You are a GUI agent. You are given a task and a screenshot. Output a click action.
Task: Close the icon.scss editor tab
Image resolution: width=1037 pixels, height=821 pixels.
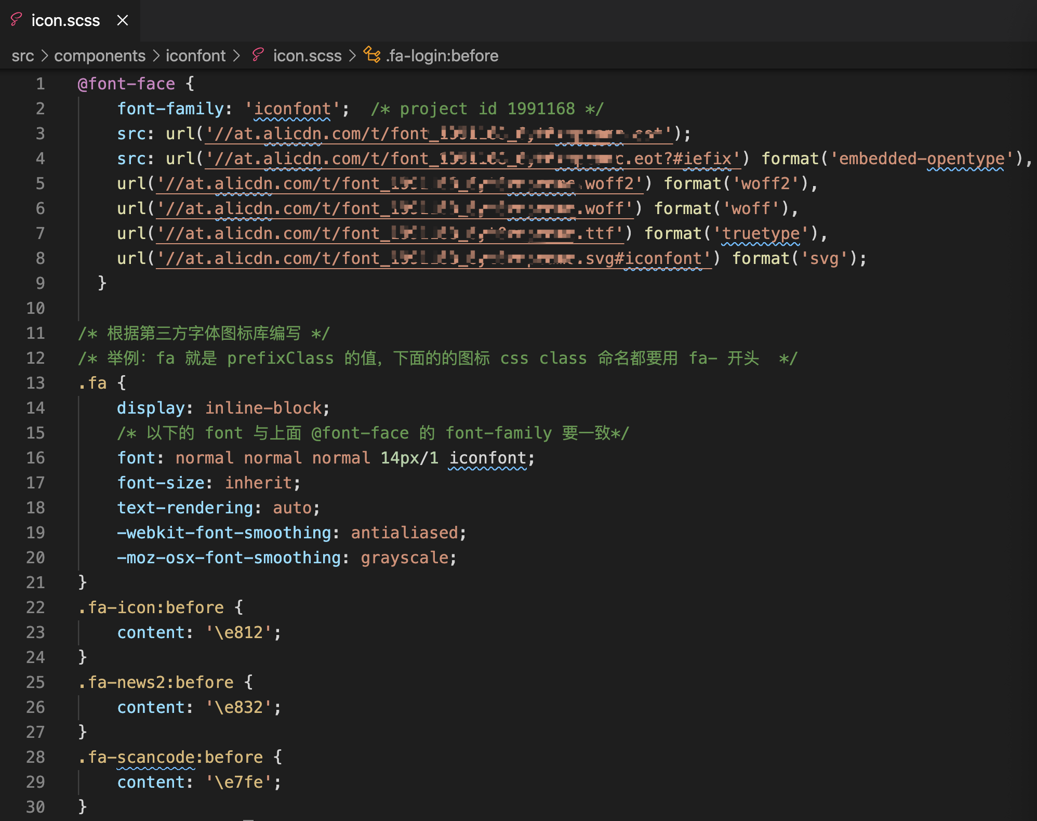tap(123, 20)
